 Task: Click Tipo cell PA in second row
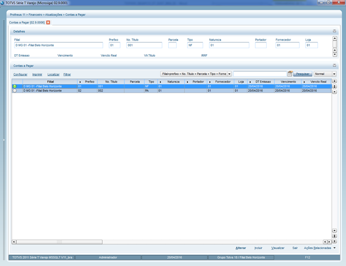[x=150, y=91]
